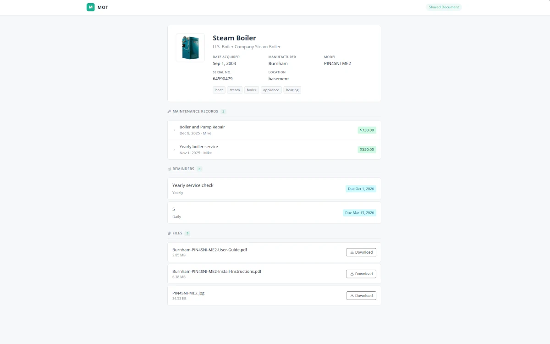This screenshot has height=344, width=550.
Task: Click the Steam Boiler product thumbnail
Action: point(190,47)
